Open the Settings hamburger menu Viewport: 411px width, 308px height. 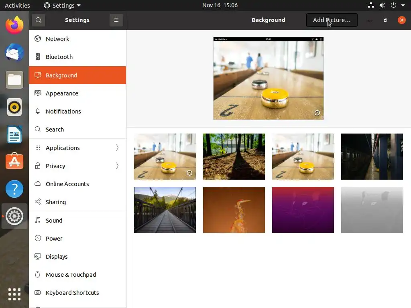click(x=116, y=20)
